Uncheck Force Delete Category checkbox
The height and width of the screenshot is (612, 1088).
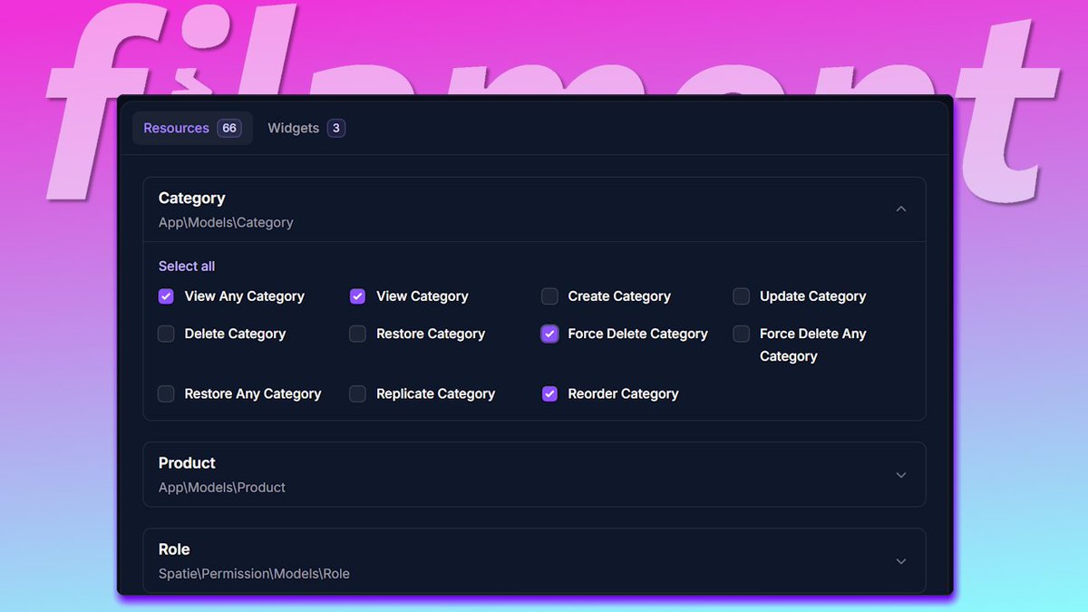click(x=549, y=334)
